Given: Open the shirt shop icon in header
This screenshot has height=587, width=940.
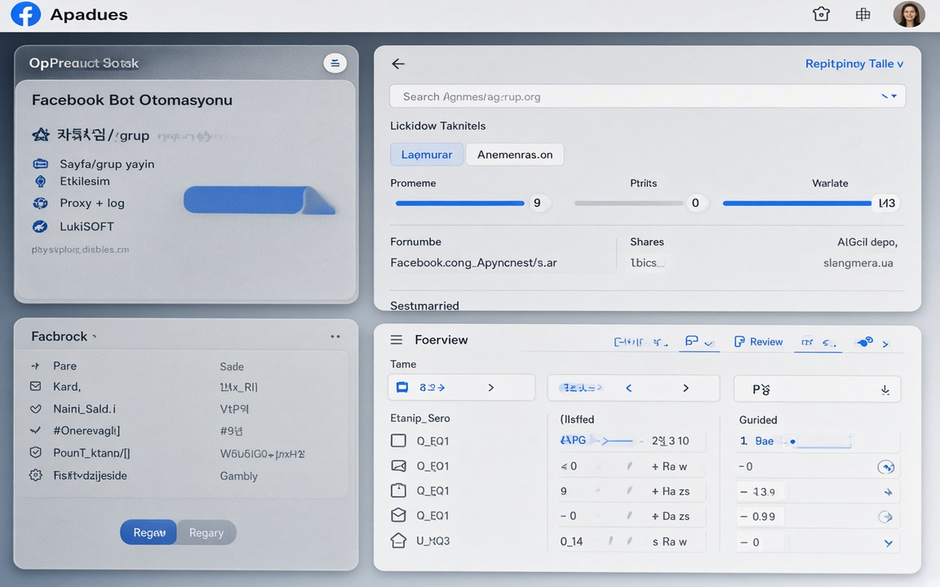Looking at the screenshot, I should (821, 14).
